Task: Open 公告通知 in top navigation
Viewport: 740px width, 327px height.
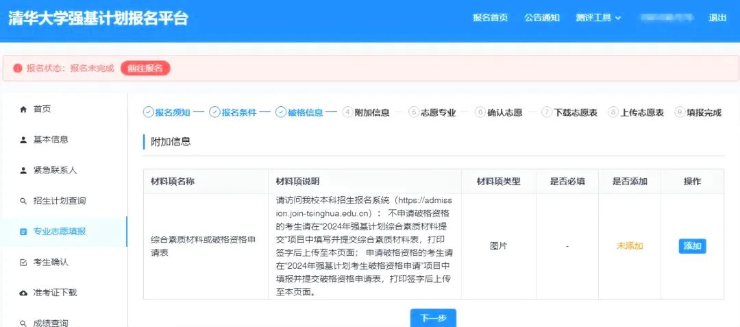Action: tap(542, 18)
